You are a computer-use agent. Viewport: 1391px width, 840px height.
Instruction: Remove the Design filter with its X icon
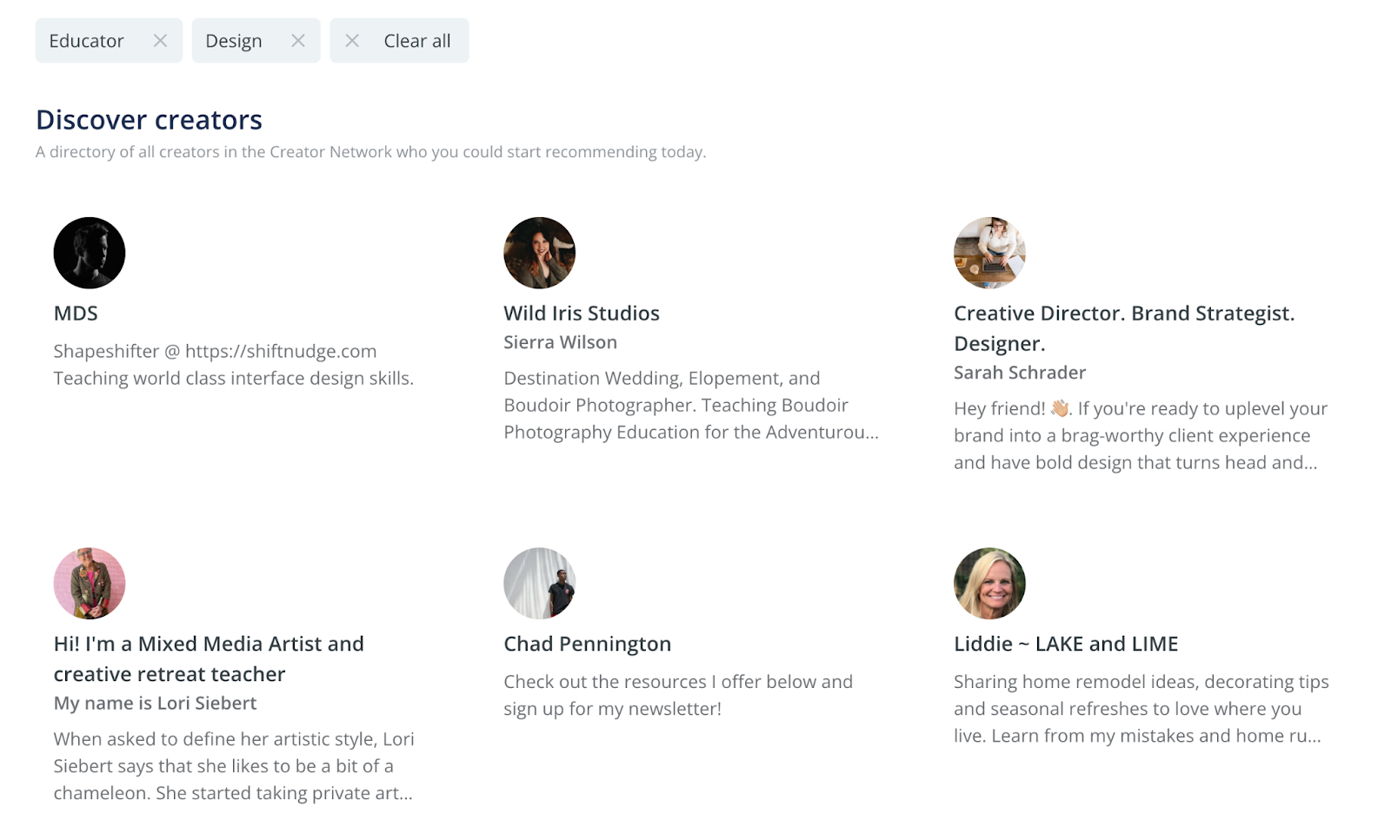click(298, 41)
